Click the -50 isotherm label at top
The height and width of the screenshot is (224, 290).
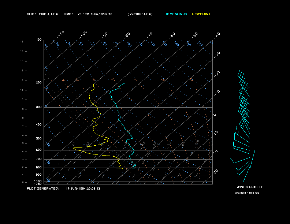(x=195, y=36)
